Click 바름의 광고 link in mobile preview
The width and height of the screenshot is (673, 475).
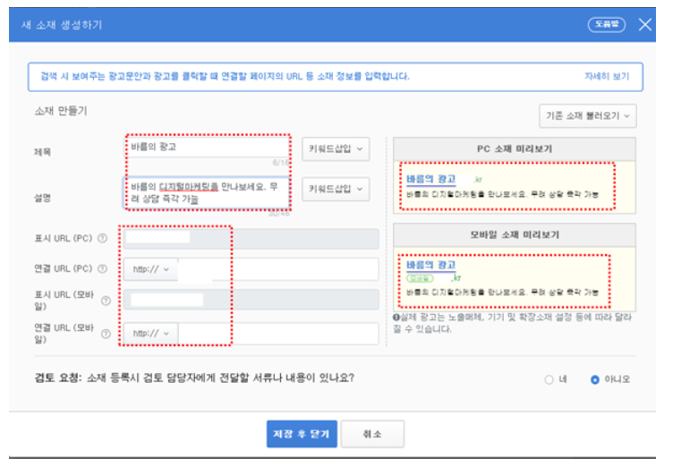coord(430,265)
